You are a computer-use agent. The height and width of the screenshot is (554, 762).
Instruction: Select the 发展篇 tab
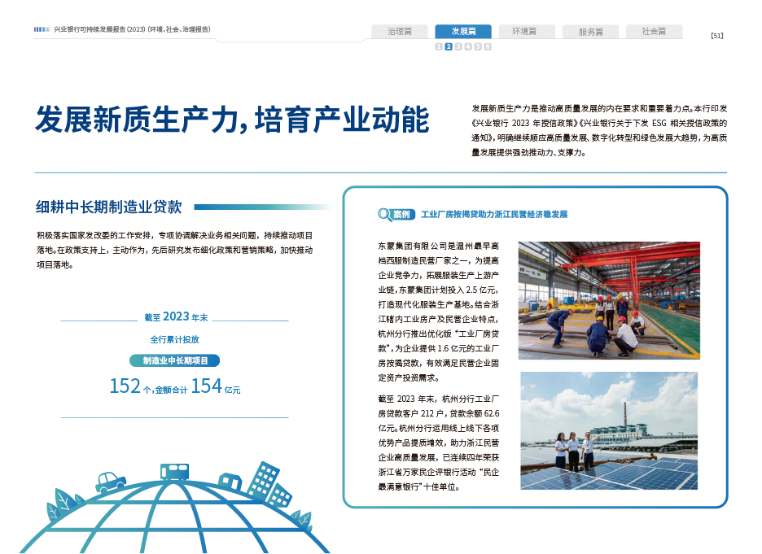coord(462,32)
